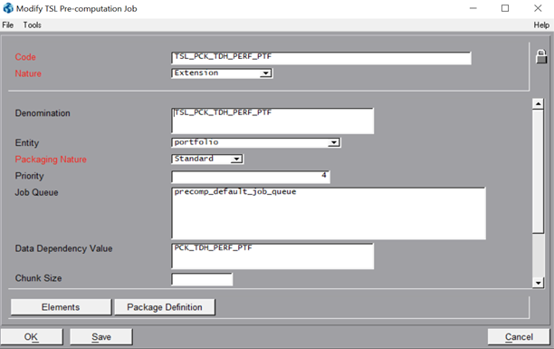Cancel the dialog
554x349 pixels.
(x=519, y=336)
